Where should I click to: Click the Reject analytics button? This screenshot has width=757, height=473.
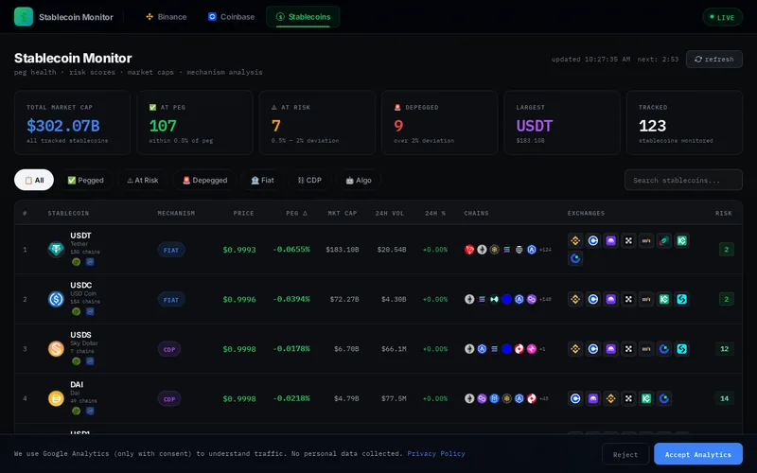coord(625,454)
